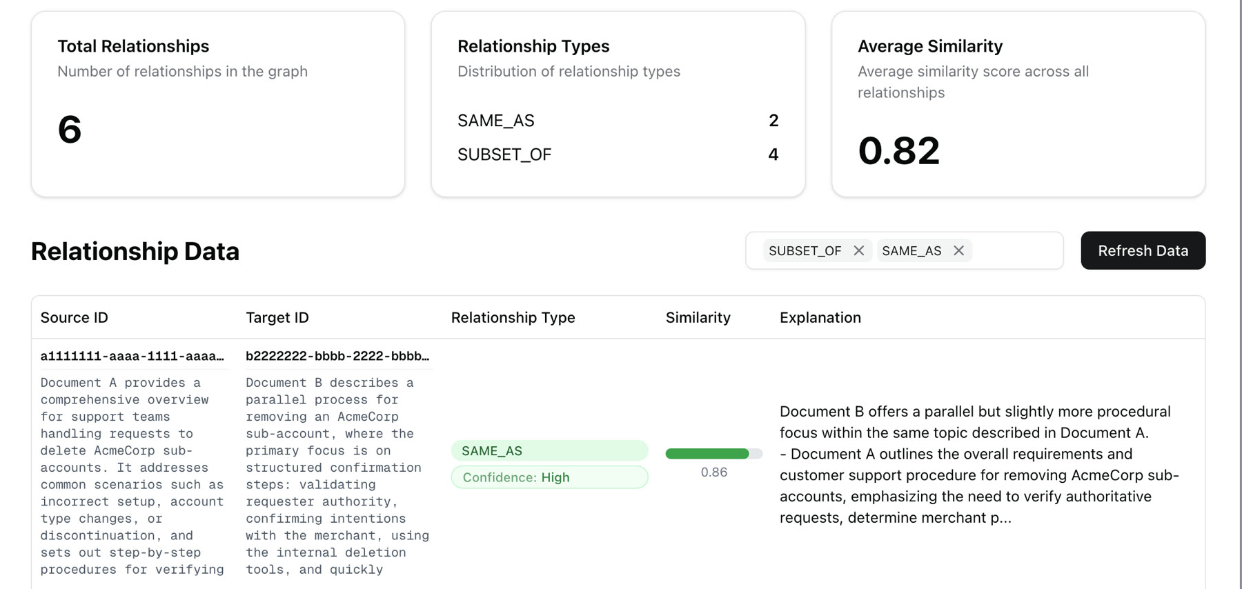This screenshot has height=589, width=1242.
Task: Click the Average Similarity value 0.82
Action: 898,150
